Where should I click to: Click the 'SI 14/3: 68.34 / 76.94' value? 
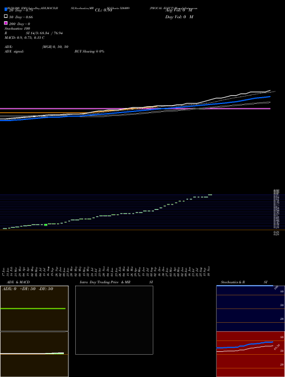click(x=44, y=33)
